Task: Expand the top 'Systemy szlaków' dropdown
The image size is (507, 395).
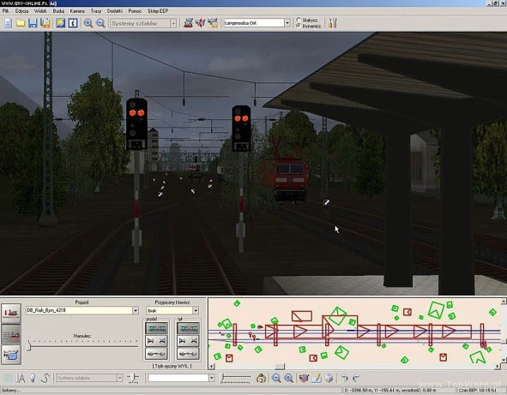Action: pos(173,23)
